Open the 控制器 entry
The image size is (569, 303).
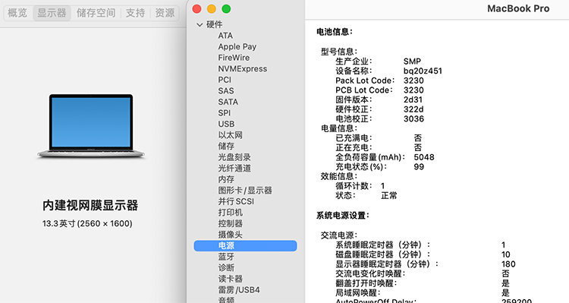(x=230, y=223)
